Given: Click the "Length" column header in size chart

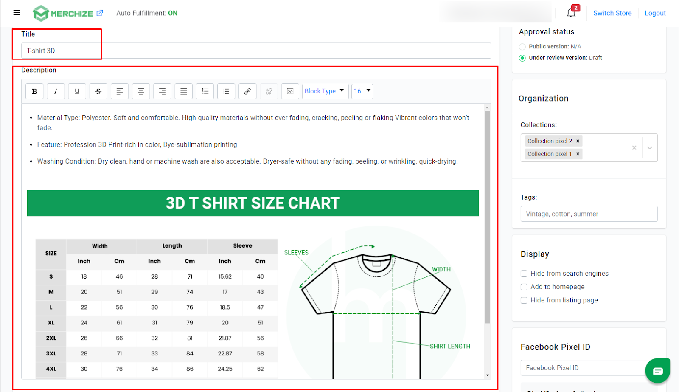Looking at the screenshot, I should (x=172, y=246).
